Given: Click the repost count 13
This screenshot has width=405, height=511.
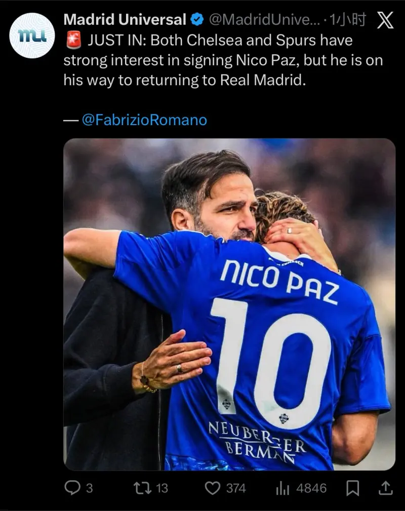Looking at the screenshot, I should (x=161, y=488).
